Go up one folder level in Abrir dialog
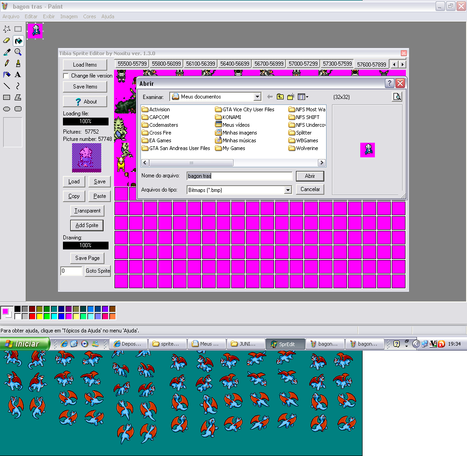467x456 pixels. [x=280, y=97]
